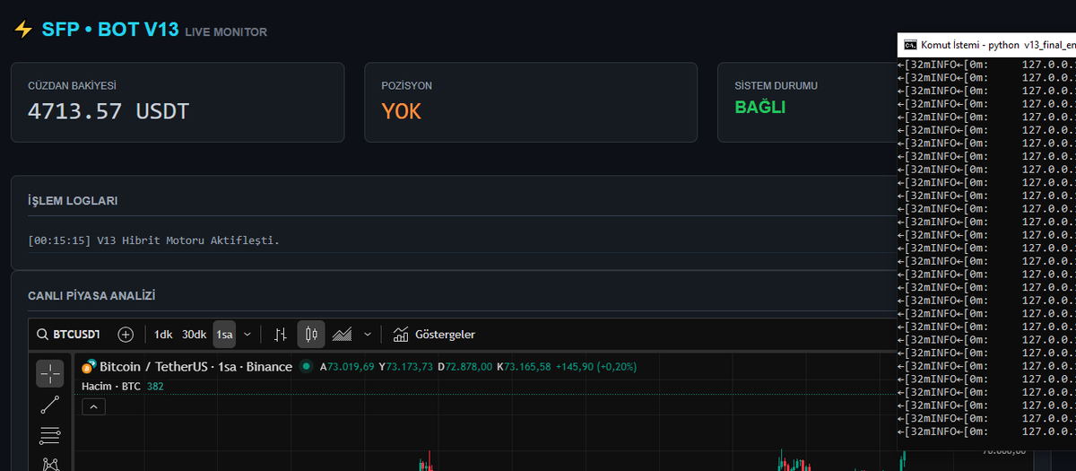This screenshot has width=1076, height=471.
Task: Select the 1sa hourly interval
Action: (224, 335)
